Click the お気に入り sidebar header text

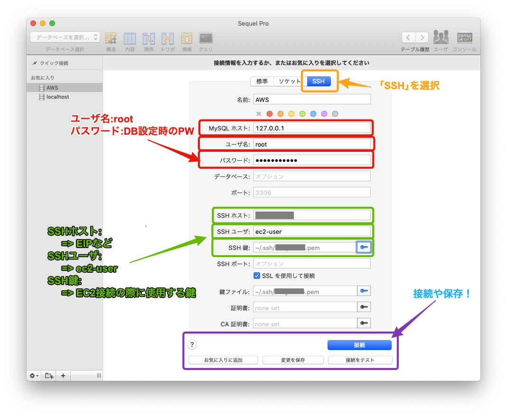coord(42,78)
